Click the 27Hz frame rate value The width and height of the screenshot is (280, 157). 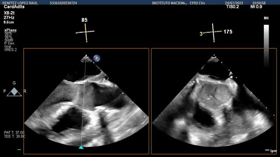pyautogui.click(x=9, y=17)
